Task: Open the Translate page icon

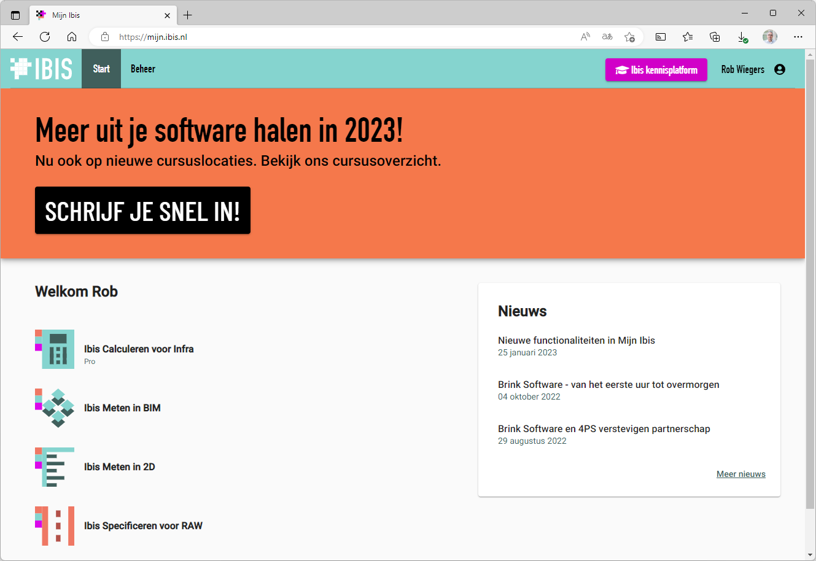Action: 607,37
